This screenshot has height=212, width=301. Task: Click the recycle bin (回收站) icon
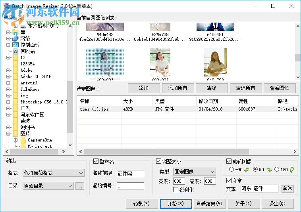15,51
